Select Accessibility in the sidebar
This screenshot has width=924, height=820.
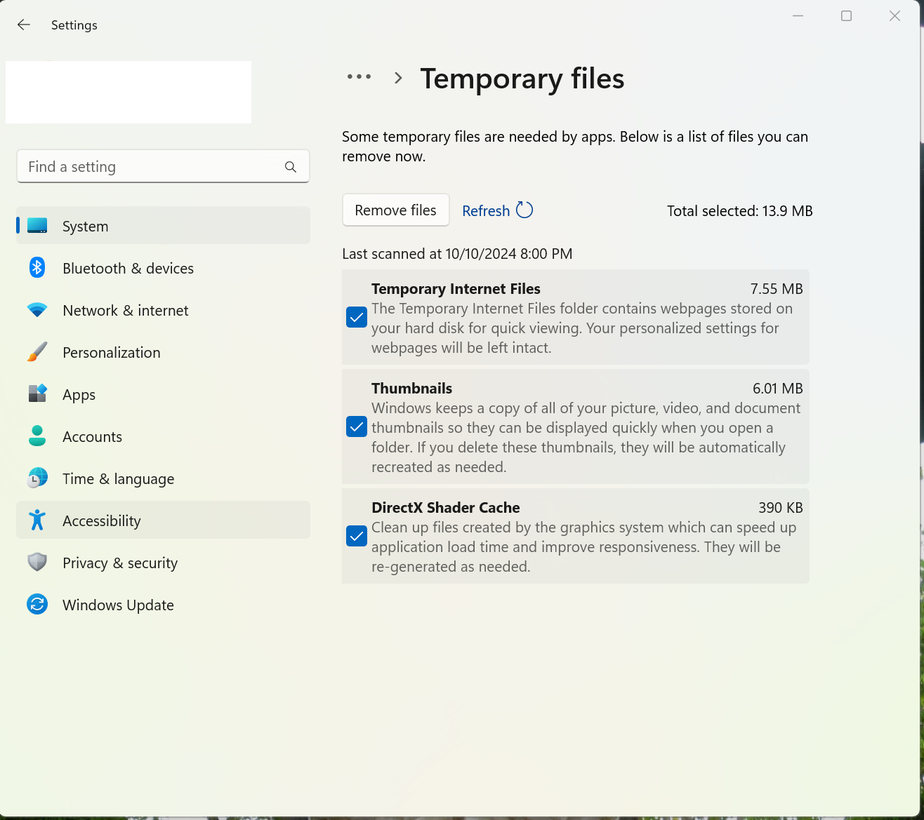click(163, 520)
